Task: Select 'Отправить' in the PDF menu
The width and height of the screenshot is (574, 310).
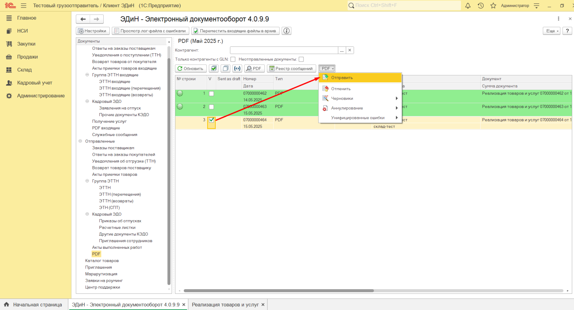Action: (x=342, y=78)
